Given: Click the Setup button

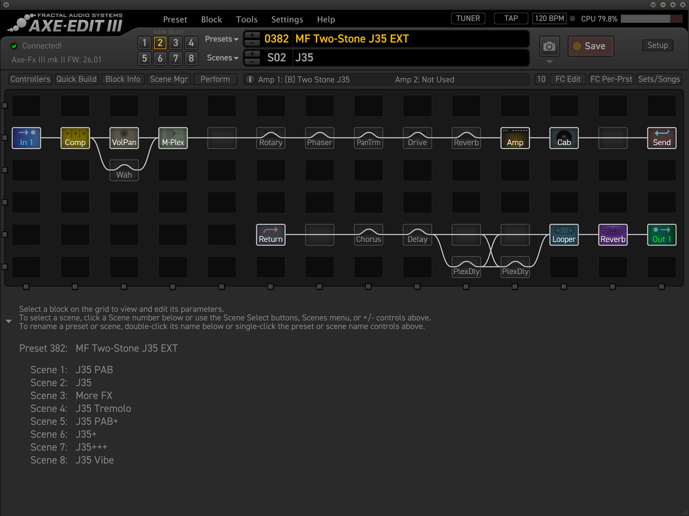Looking at the screenshot, I should [658, 45].
